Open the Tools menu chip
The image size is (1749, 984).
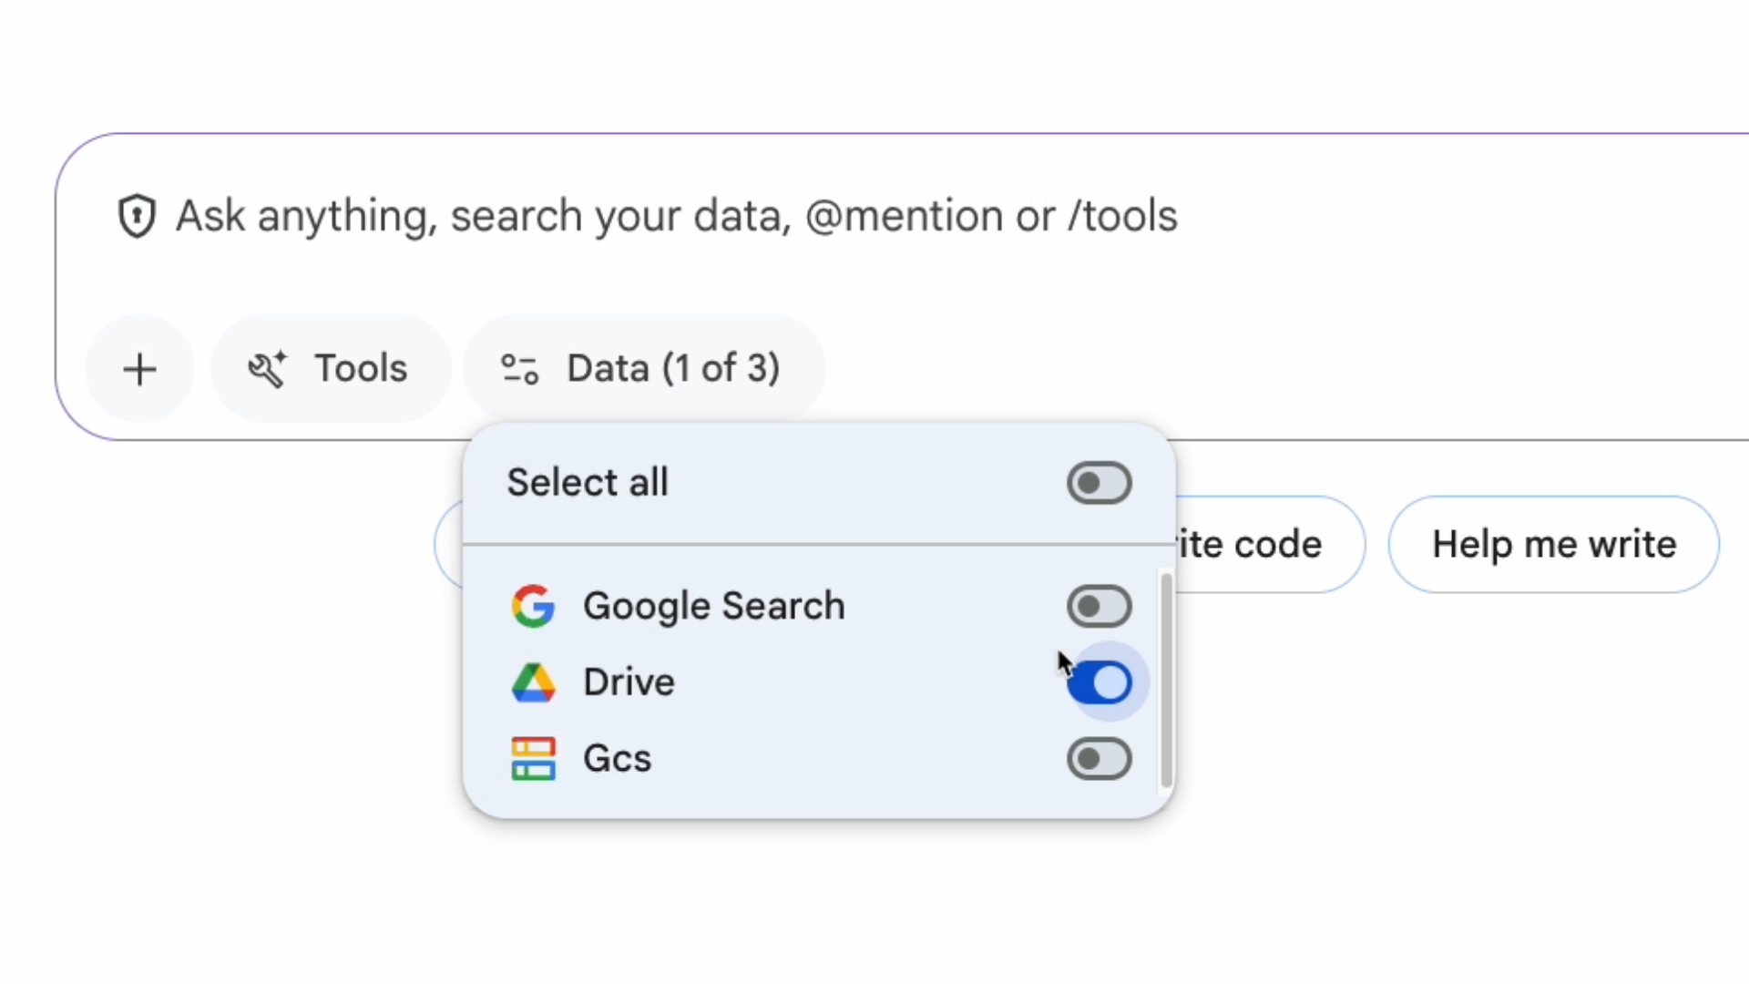tap(331, 369)
